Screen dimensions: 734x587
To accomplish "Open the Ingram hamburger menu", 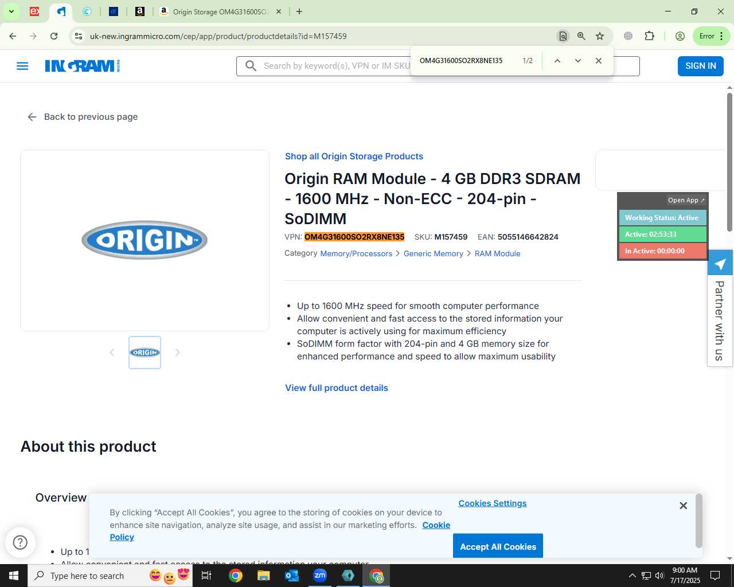I will tap(22, 66).
